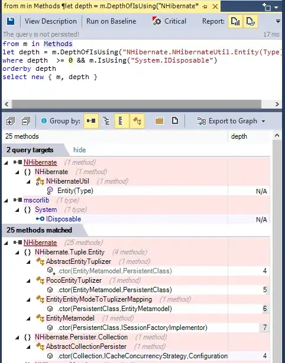Image resolution: width=285 pixels, height=363 pixels.
Task: Click the depth column header
Action: coord(239,136)
